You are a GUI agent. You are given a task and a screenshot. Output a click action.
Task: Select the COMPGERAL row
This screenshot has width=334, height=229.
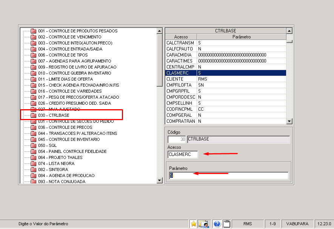point(226,115)
